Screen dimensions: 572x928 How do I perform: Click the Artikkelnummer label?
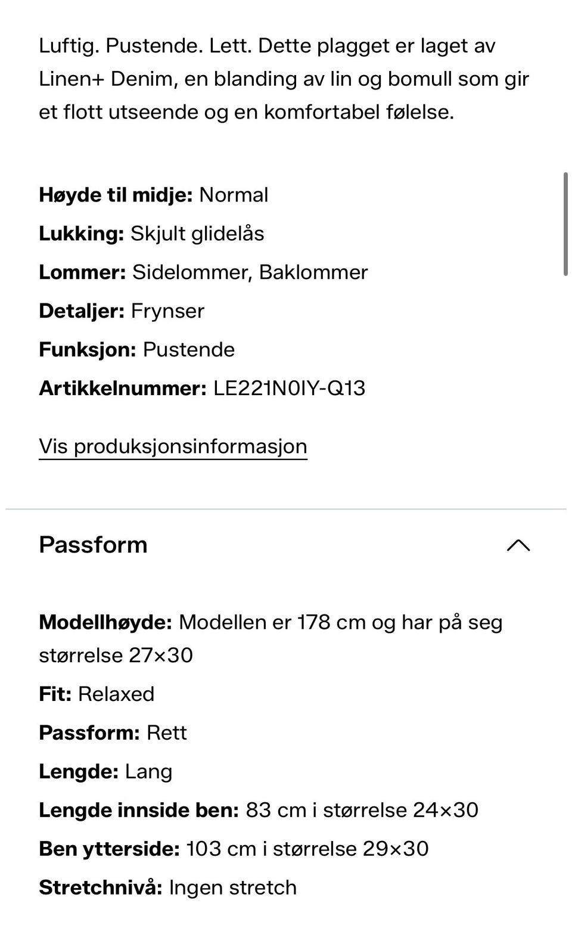tap(122, 389)
